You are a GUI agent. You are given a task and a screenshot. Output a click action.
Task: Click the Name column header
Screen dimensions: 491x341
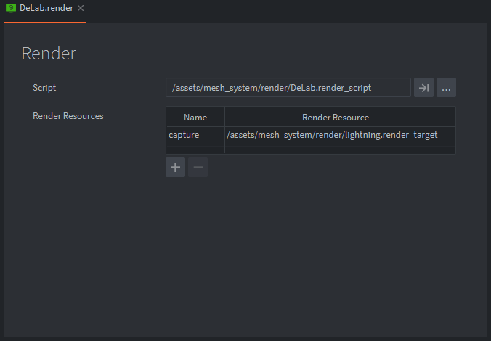tap(195, 118)
